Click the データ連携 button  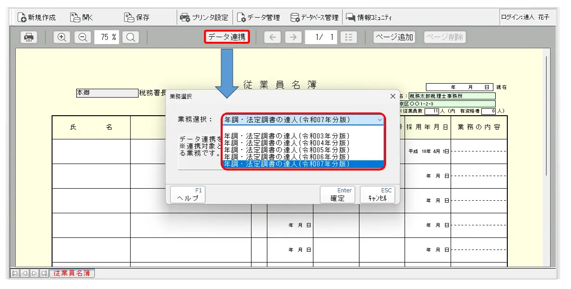[227, 37]
